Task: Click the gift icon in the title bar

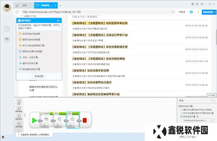Action: pos(193,4)
